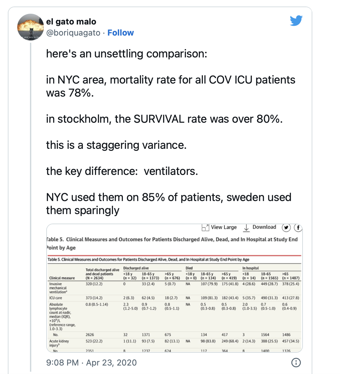Open the 9:08 PM Apr 23, 2020 timestamp

coord(92,363)
